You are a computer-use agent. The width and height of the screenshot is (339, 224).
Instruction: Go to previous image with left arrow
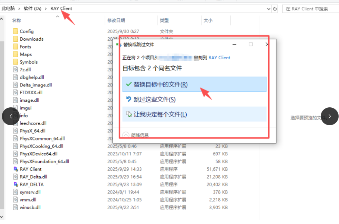tap(10, 116)
